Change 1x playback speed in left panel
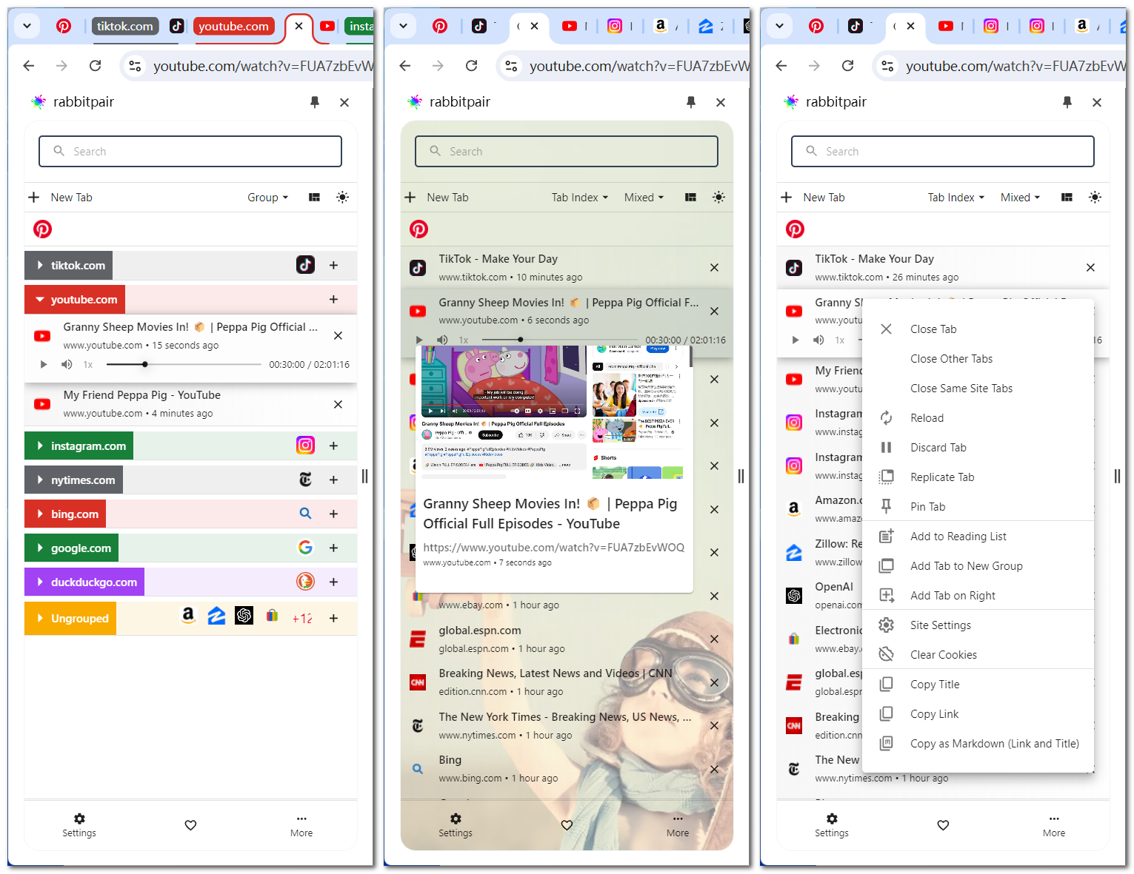 click(88, 365)
